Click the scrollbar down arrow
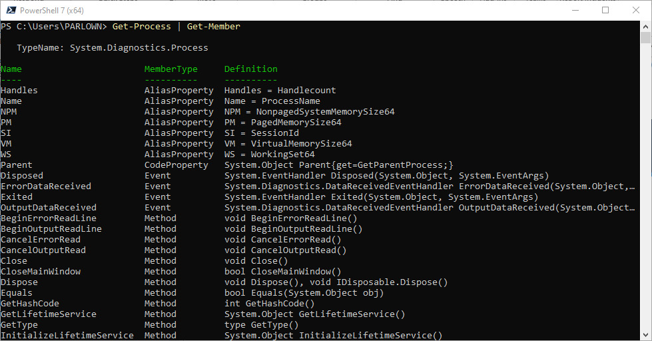Viewport: 652px width, 341px height. coord(645,335)
